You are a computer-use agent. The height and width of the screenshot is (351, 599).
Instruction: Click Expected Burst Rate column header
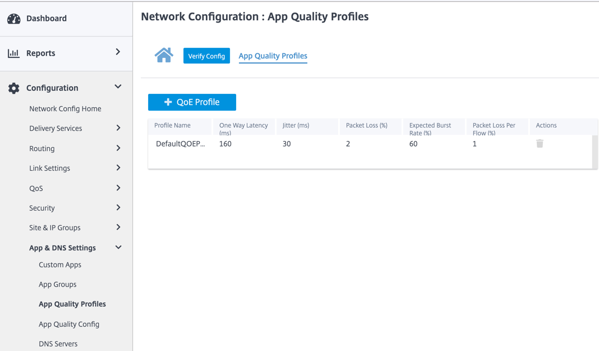pos(434,126)
